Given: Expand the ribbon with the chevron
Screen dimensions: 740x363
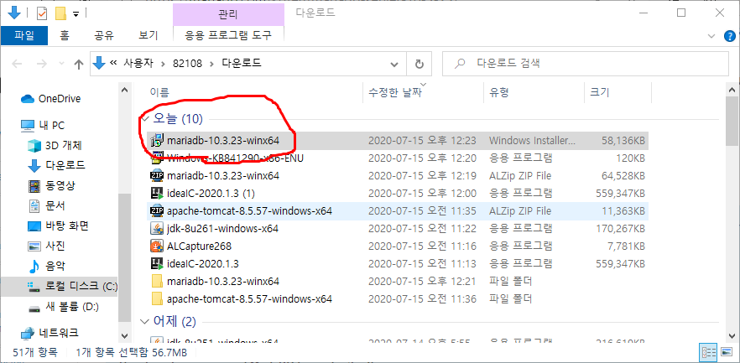Looking at the screenshot, I should (711, 36).
